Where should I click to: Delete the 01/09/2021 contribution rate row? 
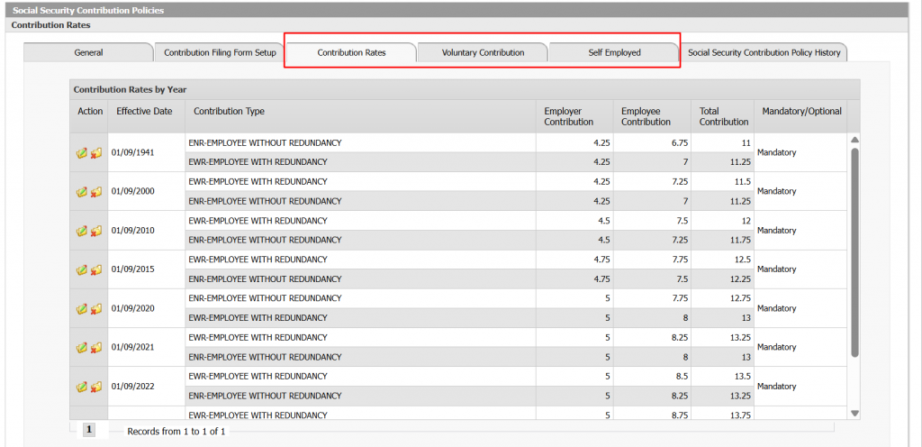(x=96, y=348)
